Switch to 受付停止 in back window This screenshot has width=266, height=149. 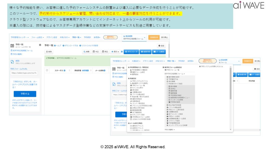tap(164, 38)
